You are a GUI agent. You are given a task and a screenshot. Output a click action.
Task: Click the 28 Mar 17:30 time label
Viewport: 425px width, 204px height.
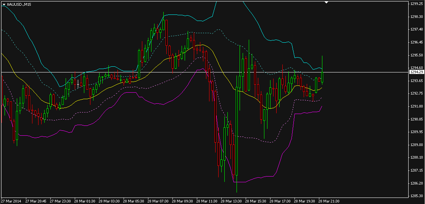280,201
